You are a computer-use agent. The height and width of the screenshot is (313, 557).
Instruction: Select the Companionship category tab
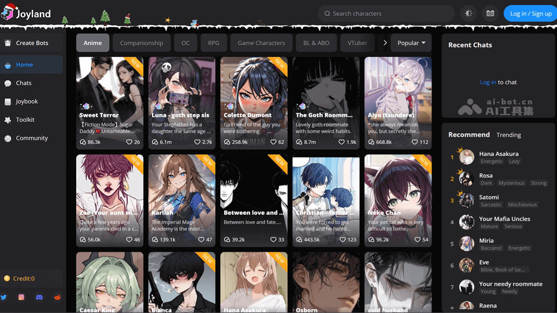(x=142, y=43)
